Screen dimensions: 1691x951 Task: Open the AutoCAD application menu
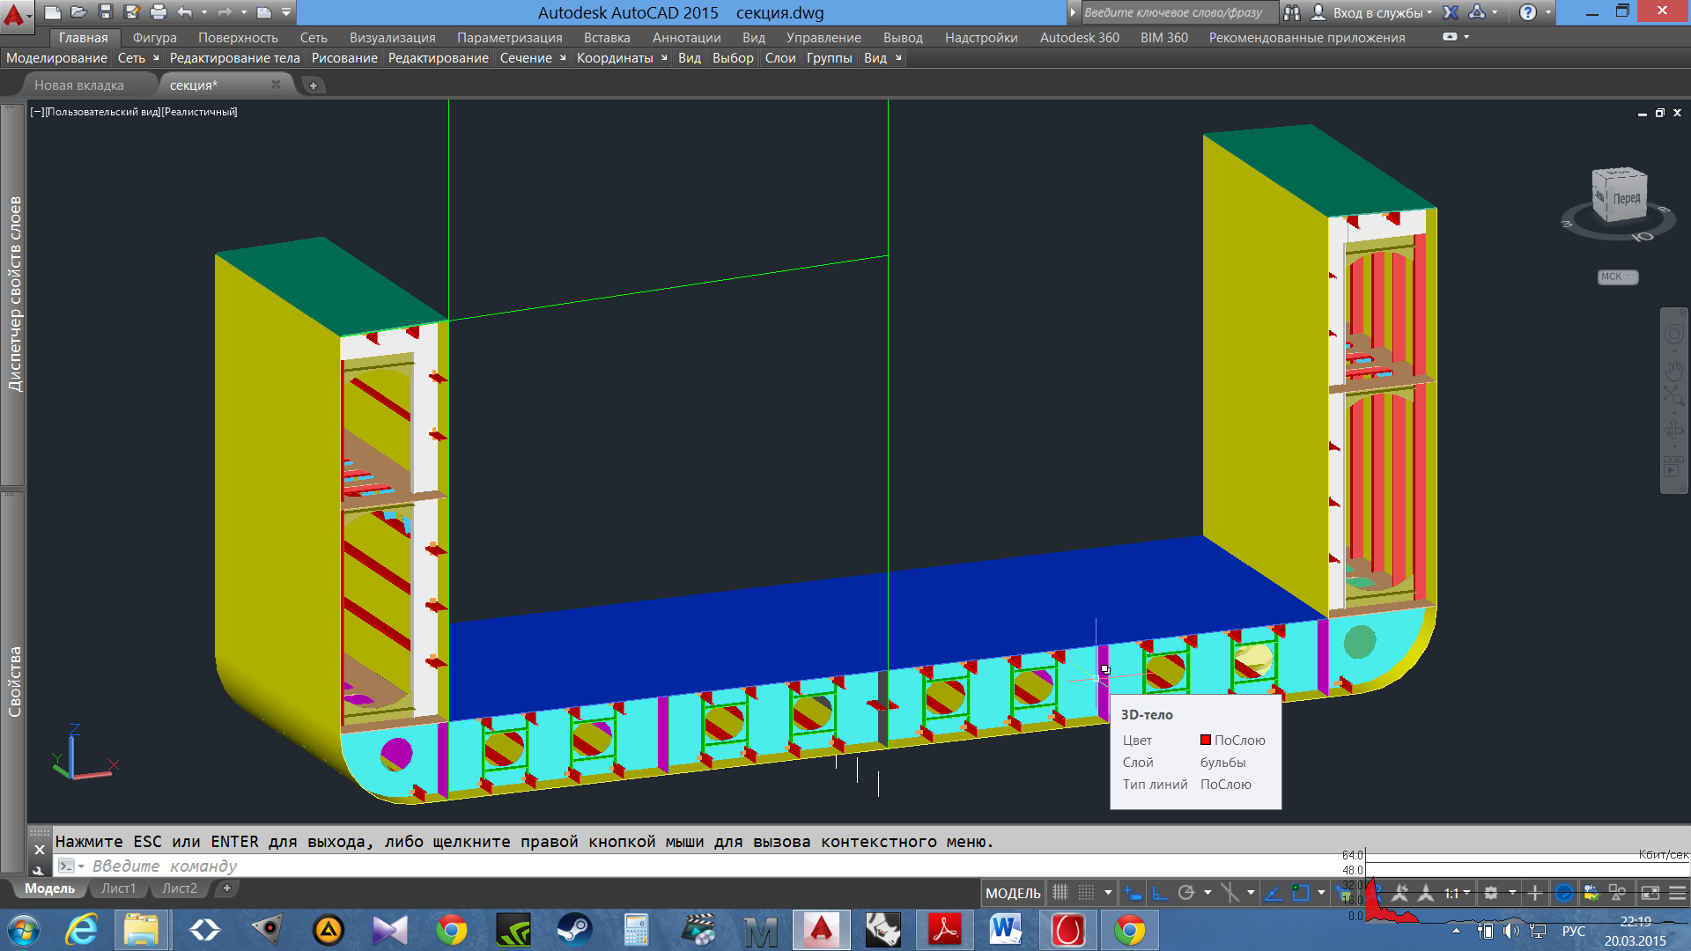click(15, 15)
